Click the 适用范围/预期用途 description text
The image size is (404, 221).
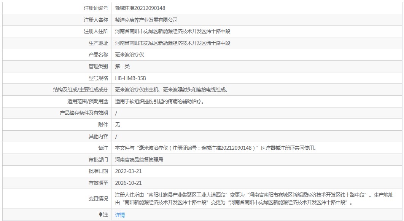click(159, 101)
